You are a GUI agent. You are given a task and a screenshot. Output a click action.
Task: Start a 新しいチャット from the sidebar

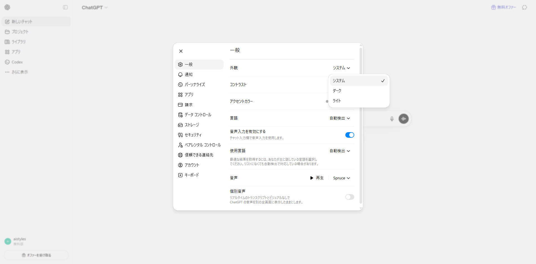pyautogui.click(x=36, y=22)
